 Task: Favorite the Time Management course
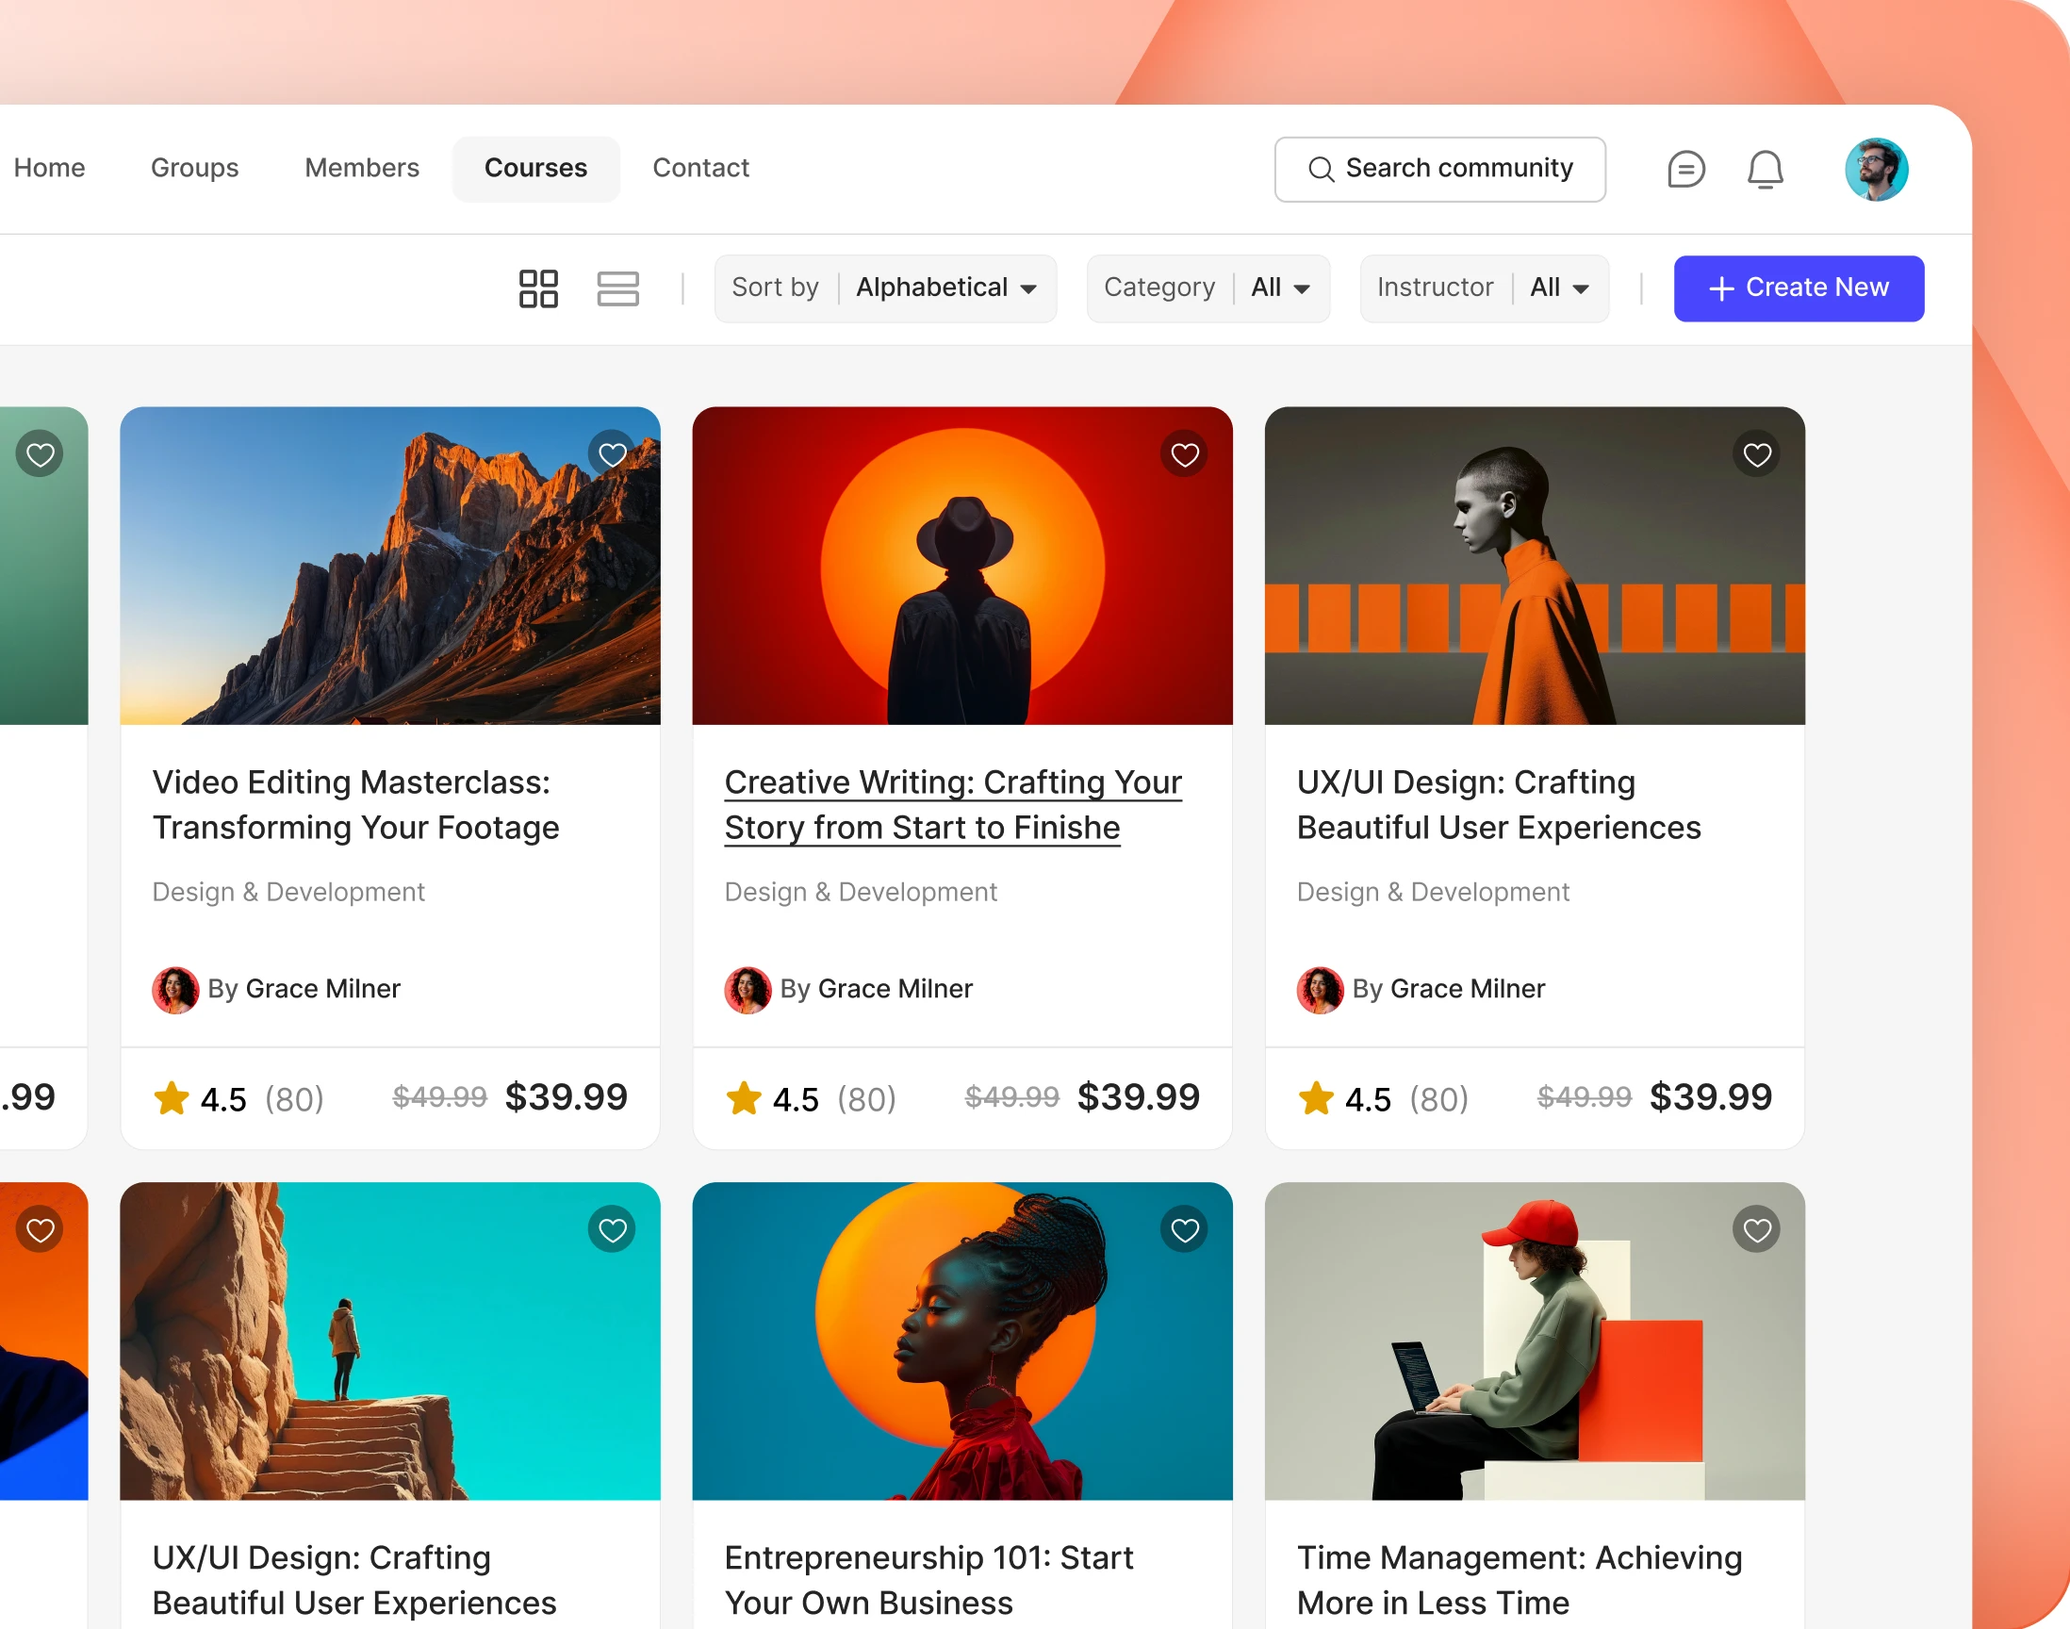[x=1756, y=1230]
